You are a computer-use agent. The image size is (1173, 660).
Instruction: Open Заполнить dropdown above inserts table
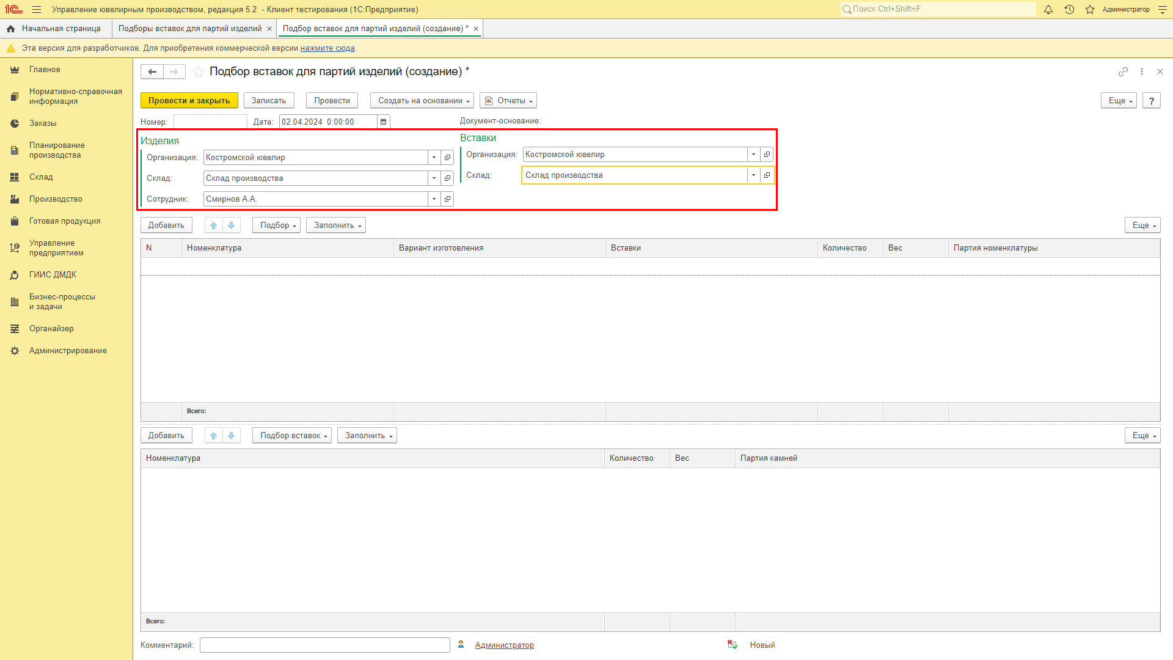367,436
